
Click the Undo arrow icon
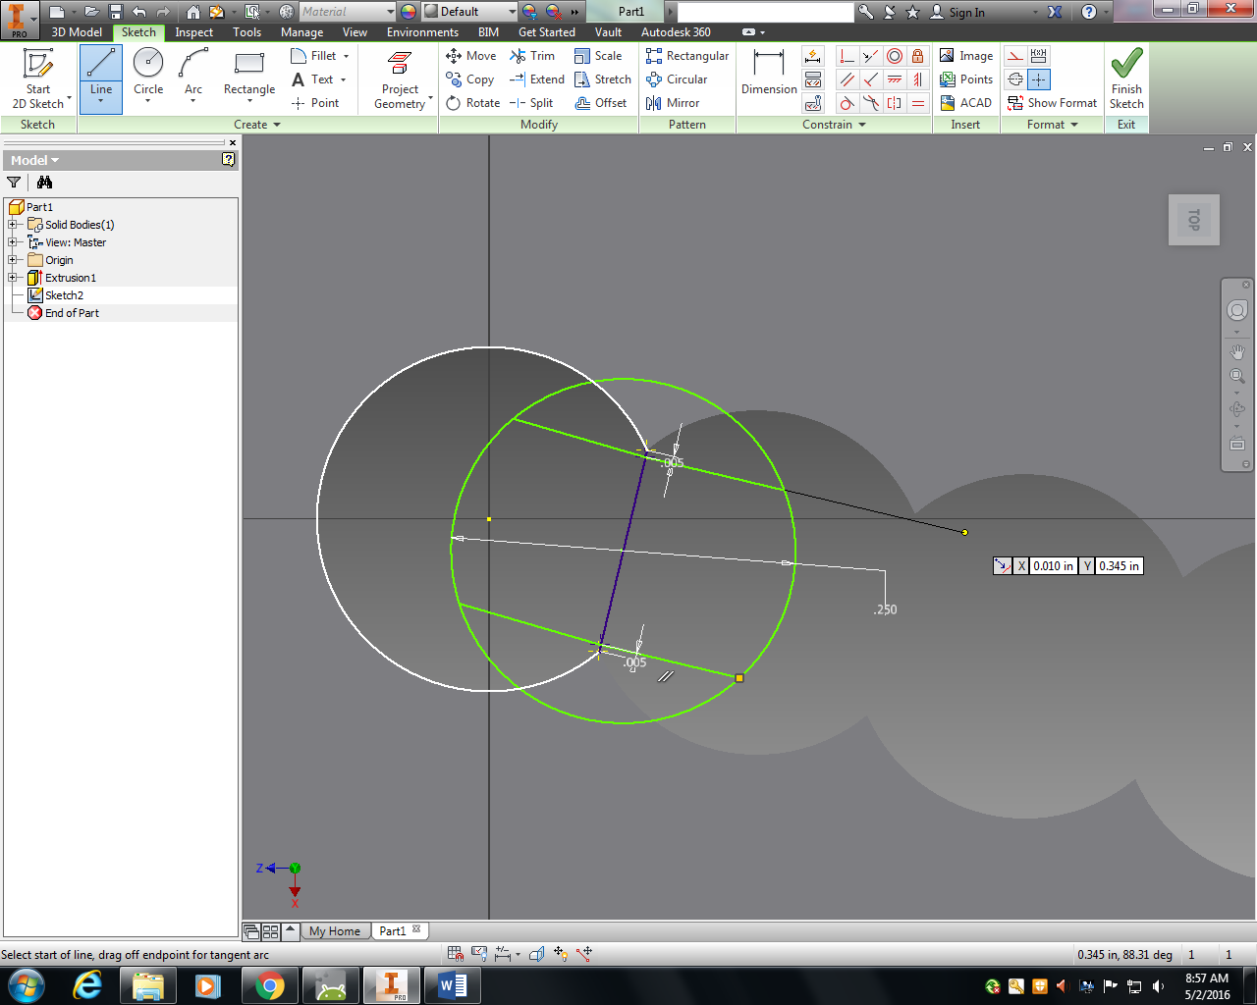pyautogui.click(x=139, y=12)
